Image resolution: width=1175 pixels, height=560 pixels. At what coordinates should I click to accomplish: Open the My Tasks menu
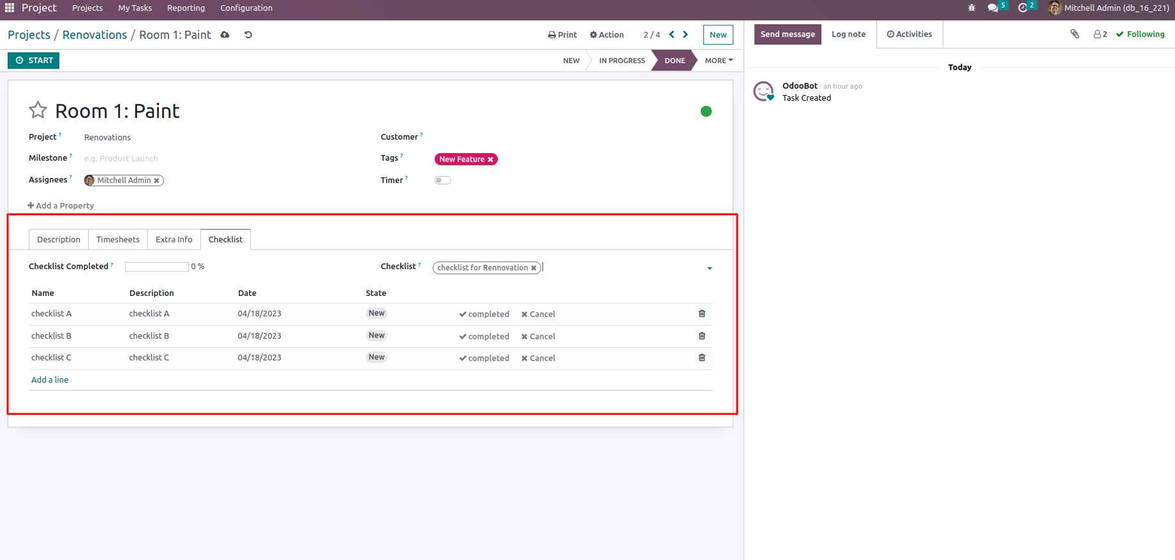click(135, 8)
